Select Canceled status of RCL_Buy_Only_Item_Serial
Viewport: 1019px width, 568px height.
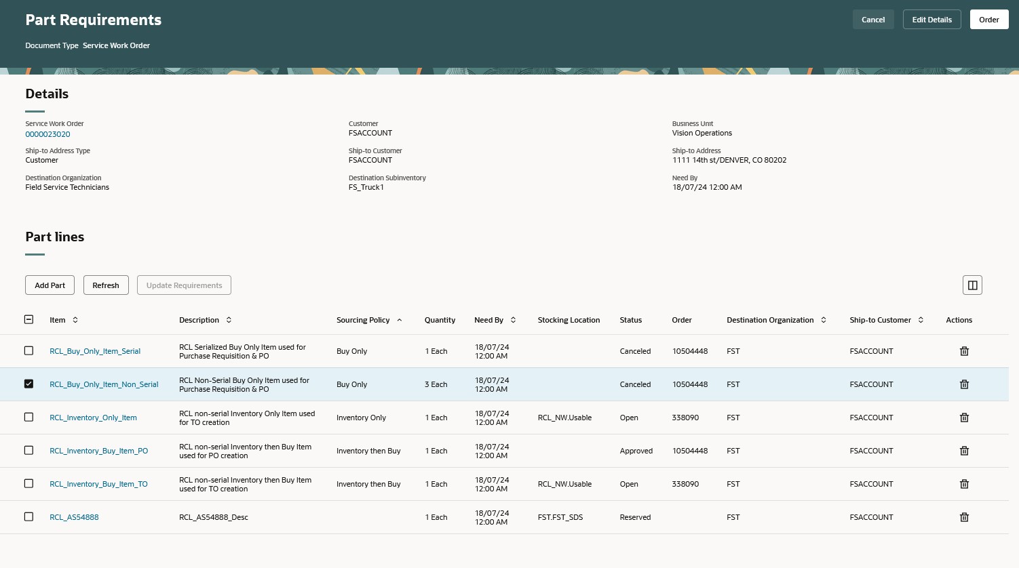coord(635,351)
